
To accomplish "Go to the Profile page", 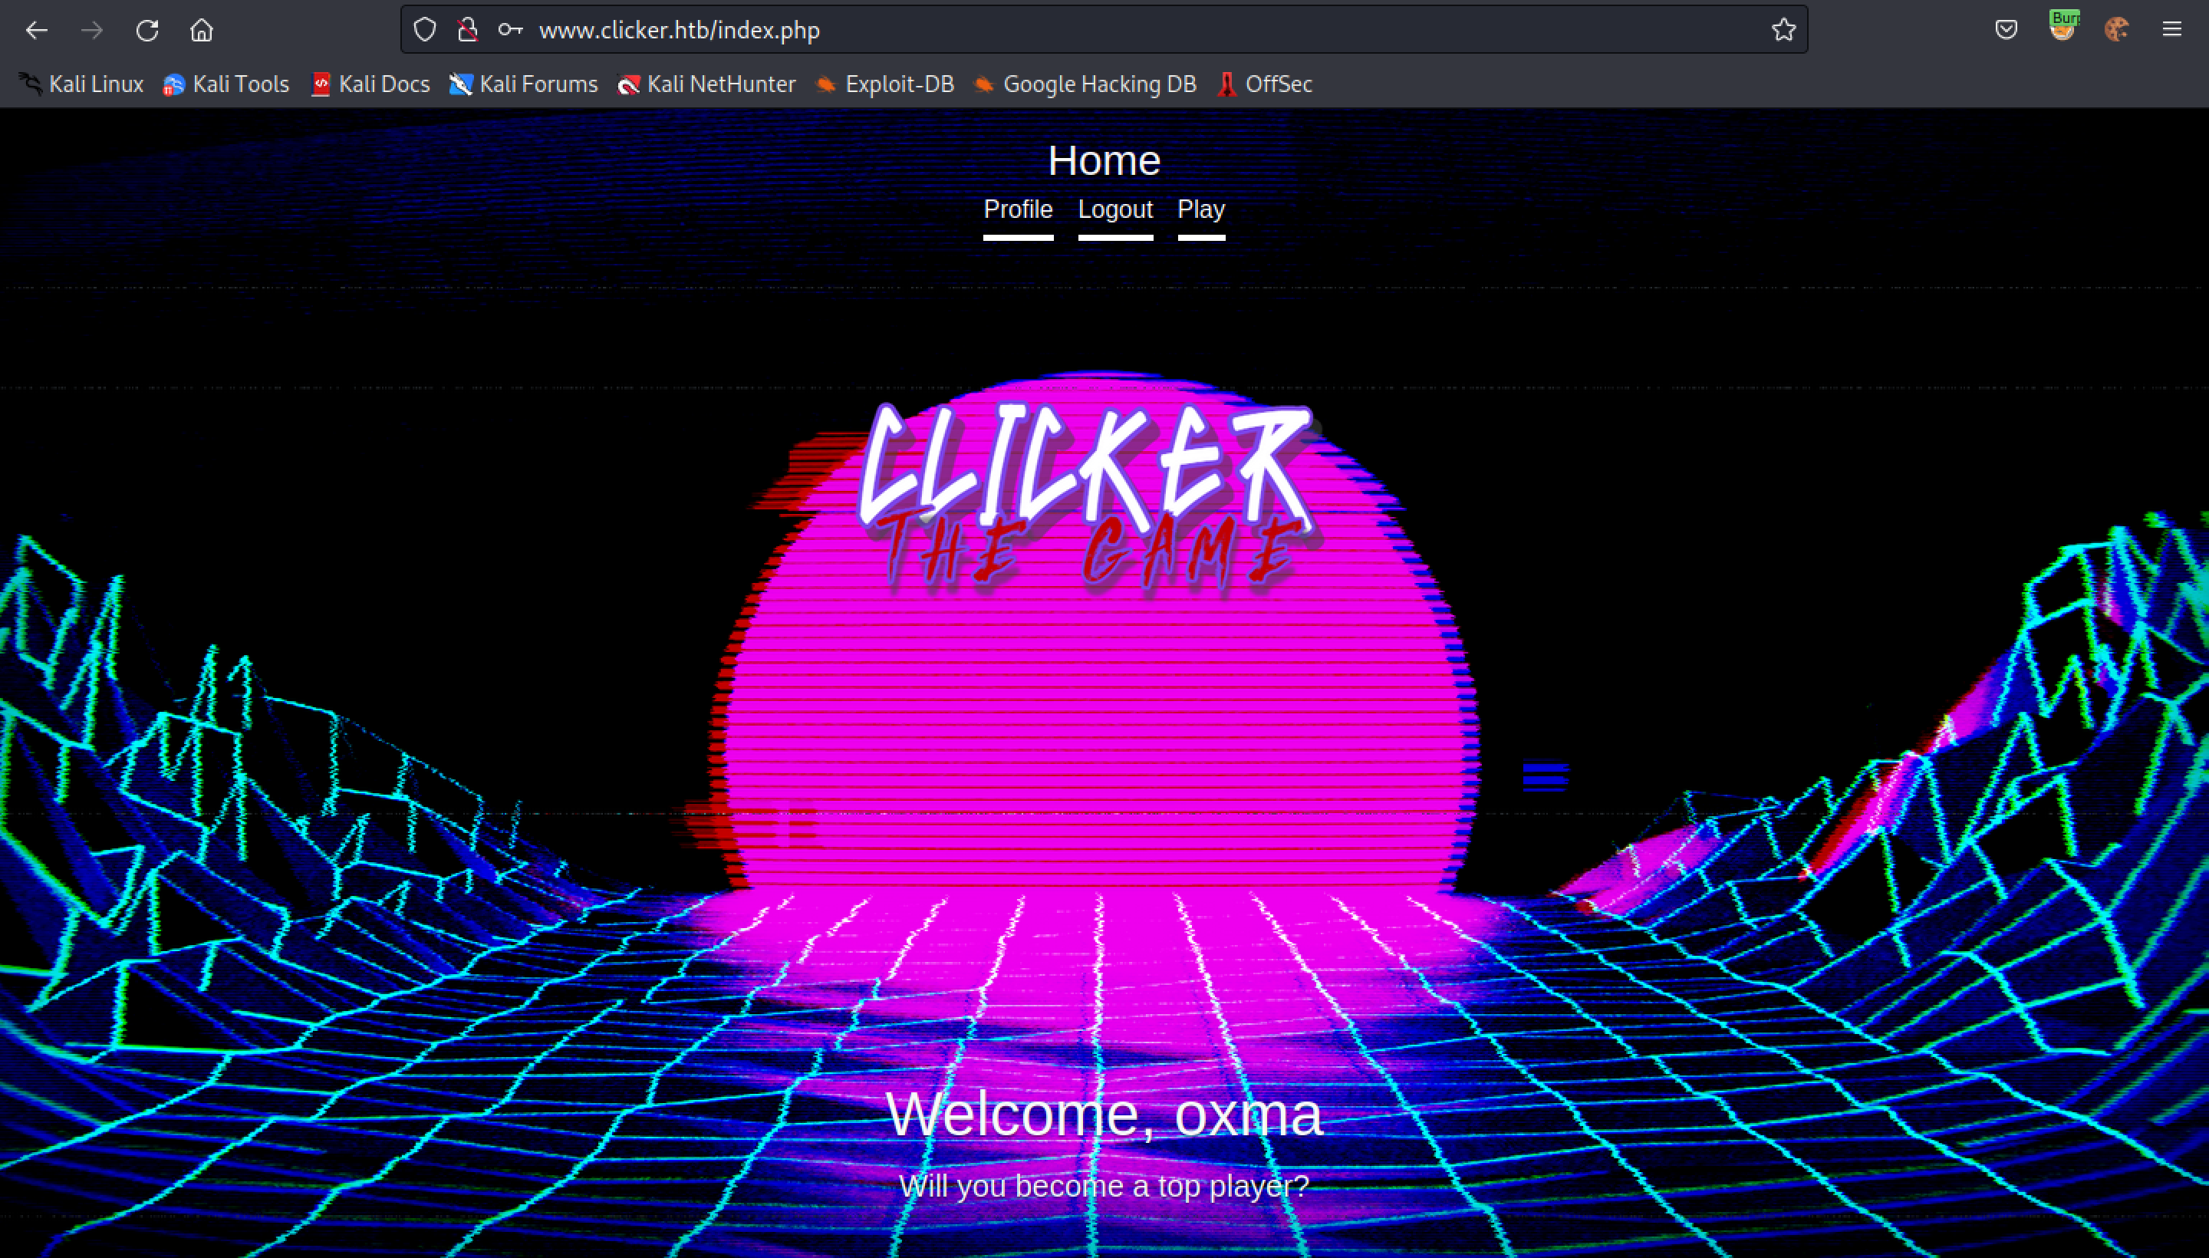I will click(1018, 210).
